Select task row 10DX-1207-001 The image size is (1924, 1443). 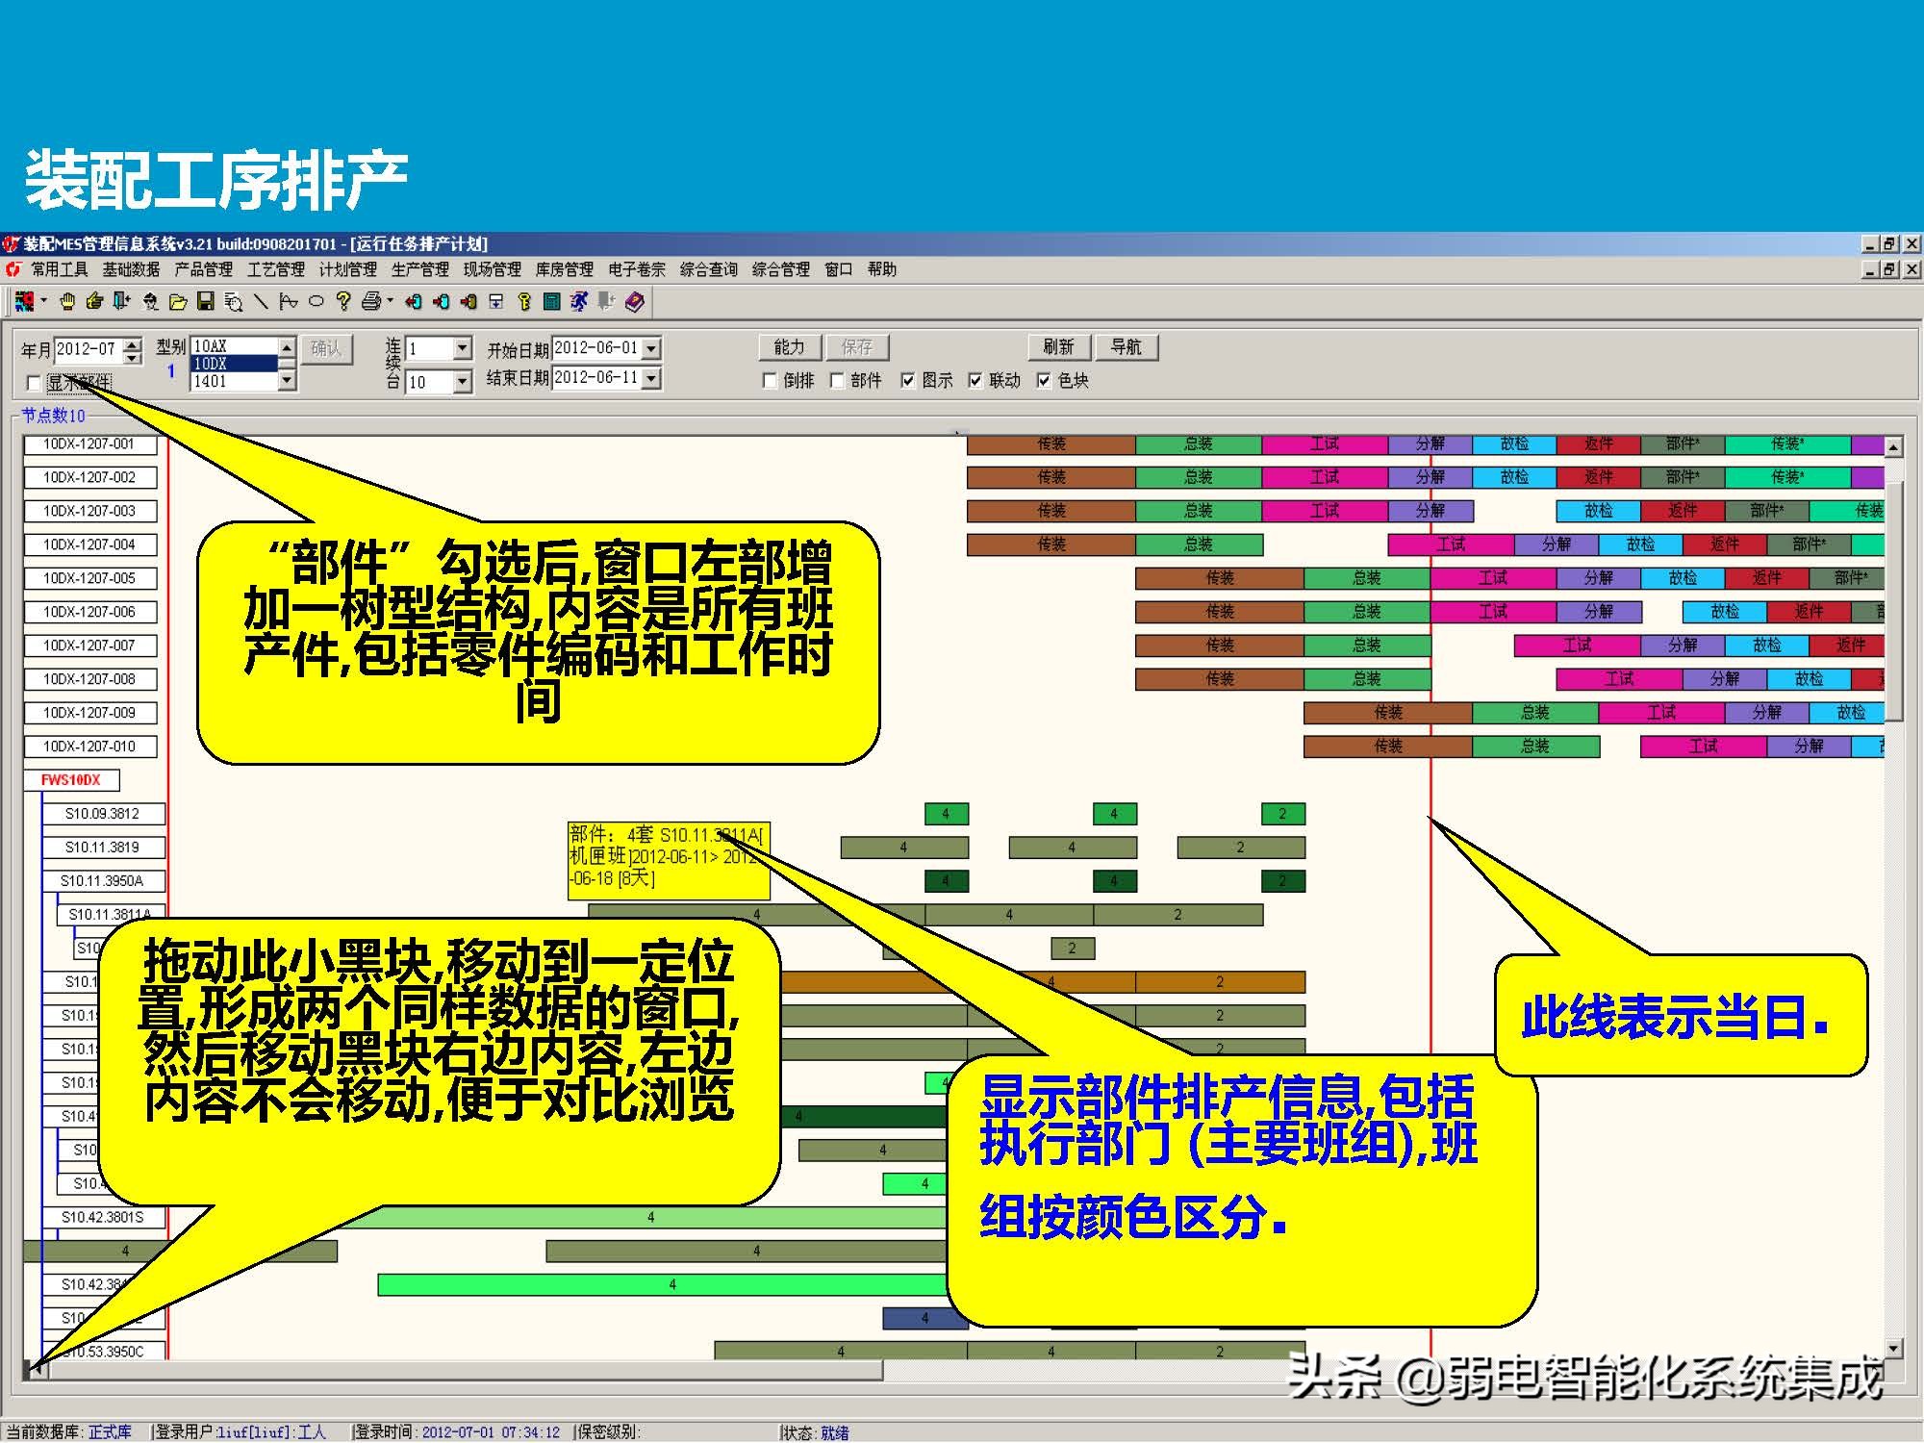[89, 444]
